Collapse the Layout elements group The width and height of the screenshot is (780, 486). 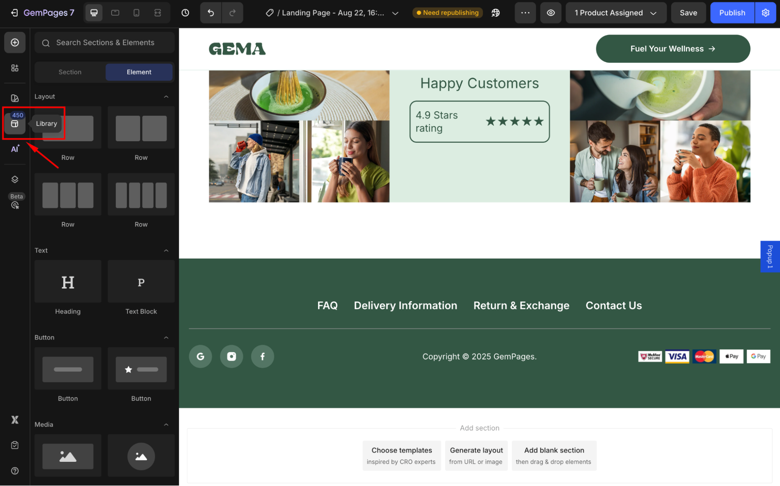166,96
